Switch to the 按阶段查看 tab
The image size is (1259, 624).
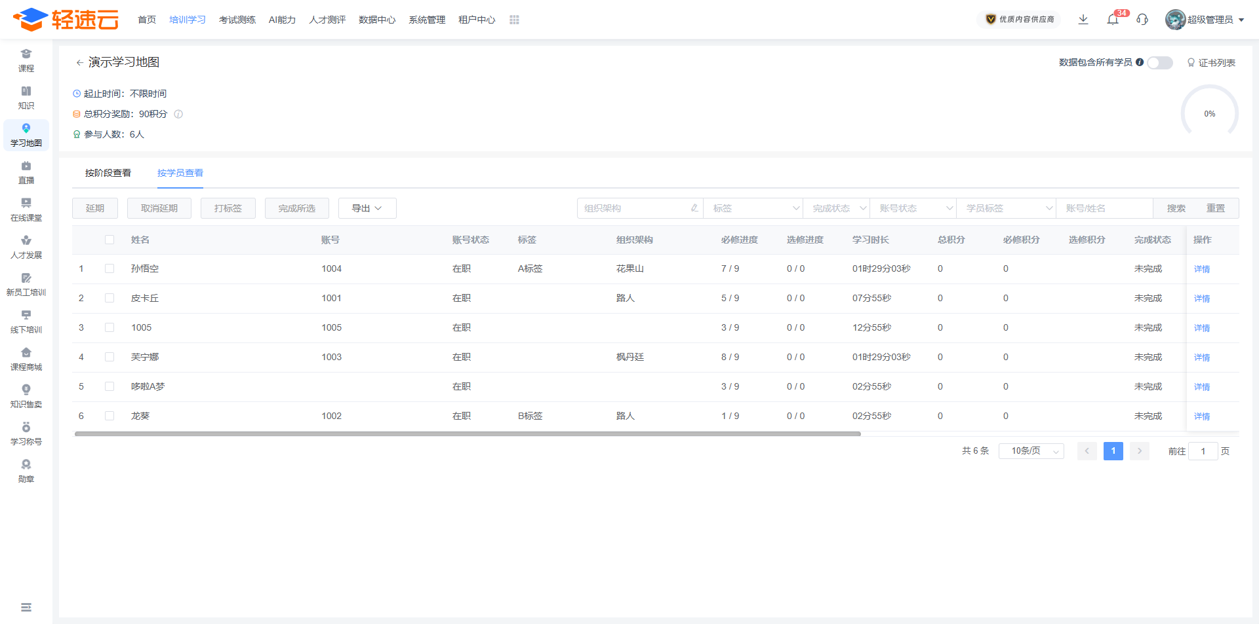(x=108, y=173)
